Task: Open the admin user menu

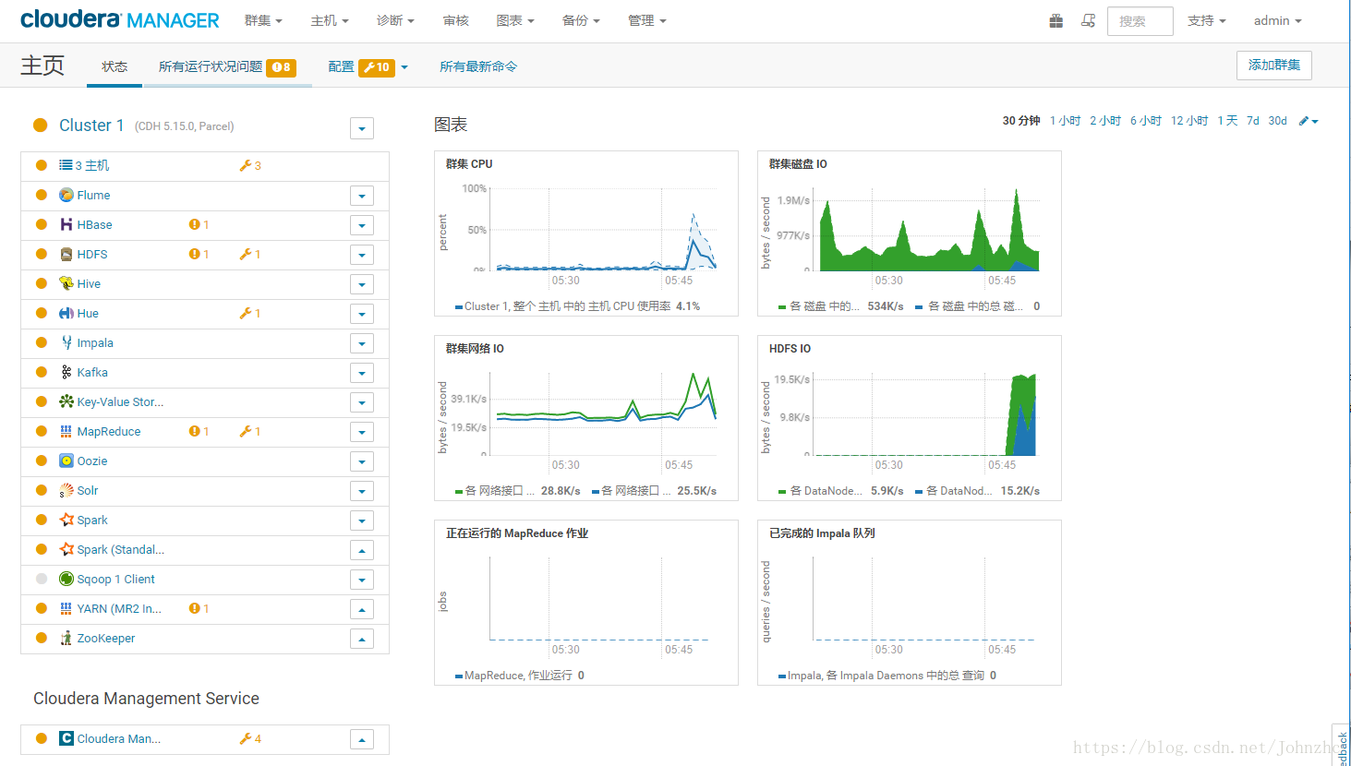Action: tap(1278, 20)
